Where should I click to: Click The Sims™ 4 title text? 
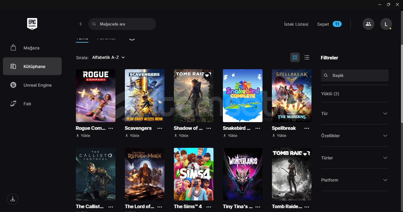pyautogui.click(x=188, y=206)
